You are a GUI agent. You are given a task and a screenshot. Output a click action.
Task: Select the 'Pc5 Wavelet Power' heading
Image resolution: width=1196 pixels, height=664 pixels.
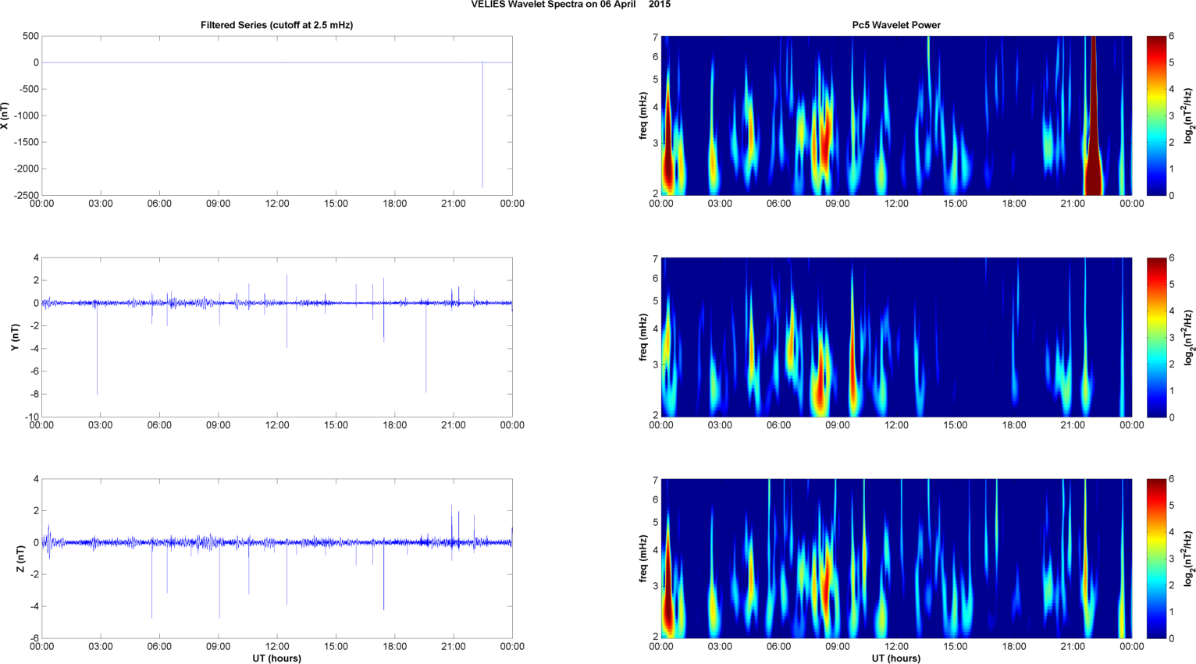[896, 25]
